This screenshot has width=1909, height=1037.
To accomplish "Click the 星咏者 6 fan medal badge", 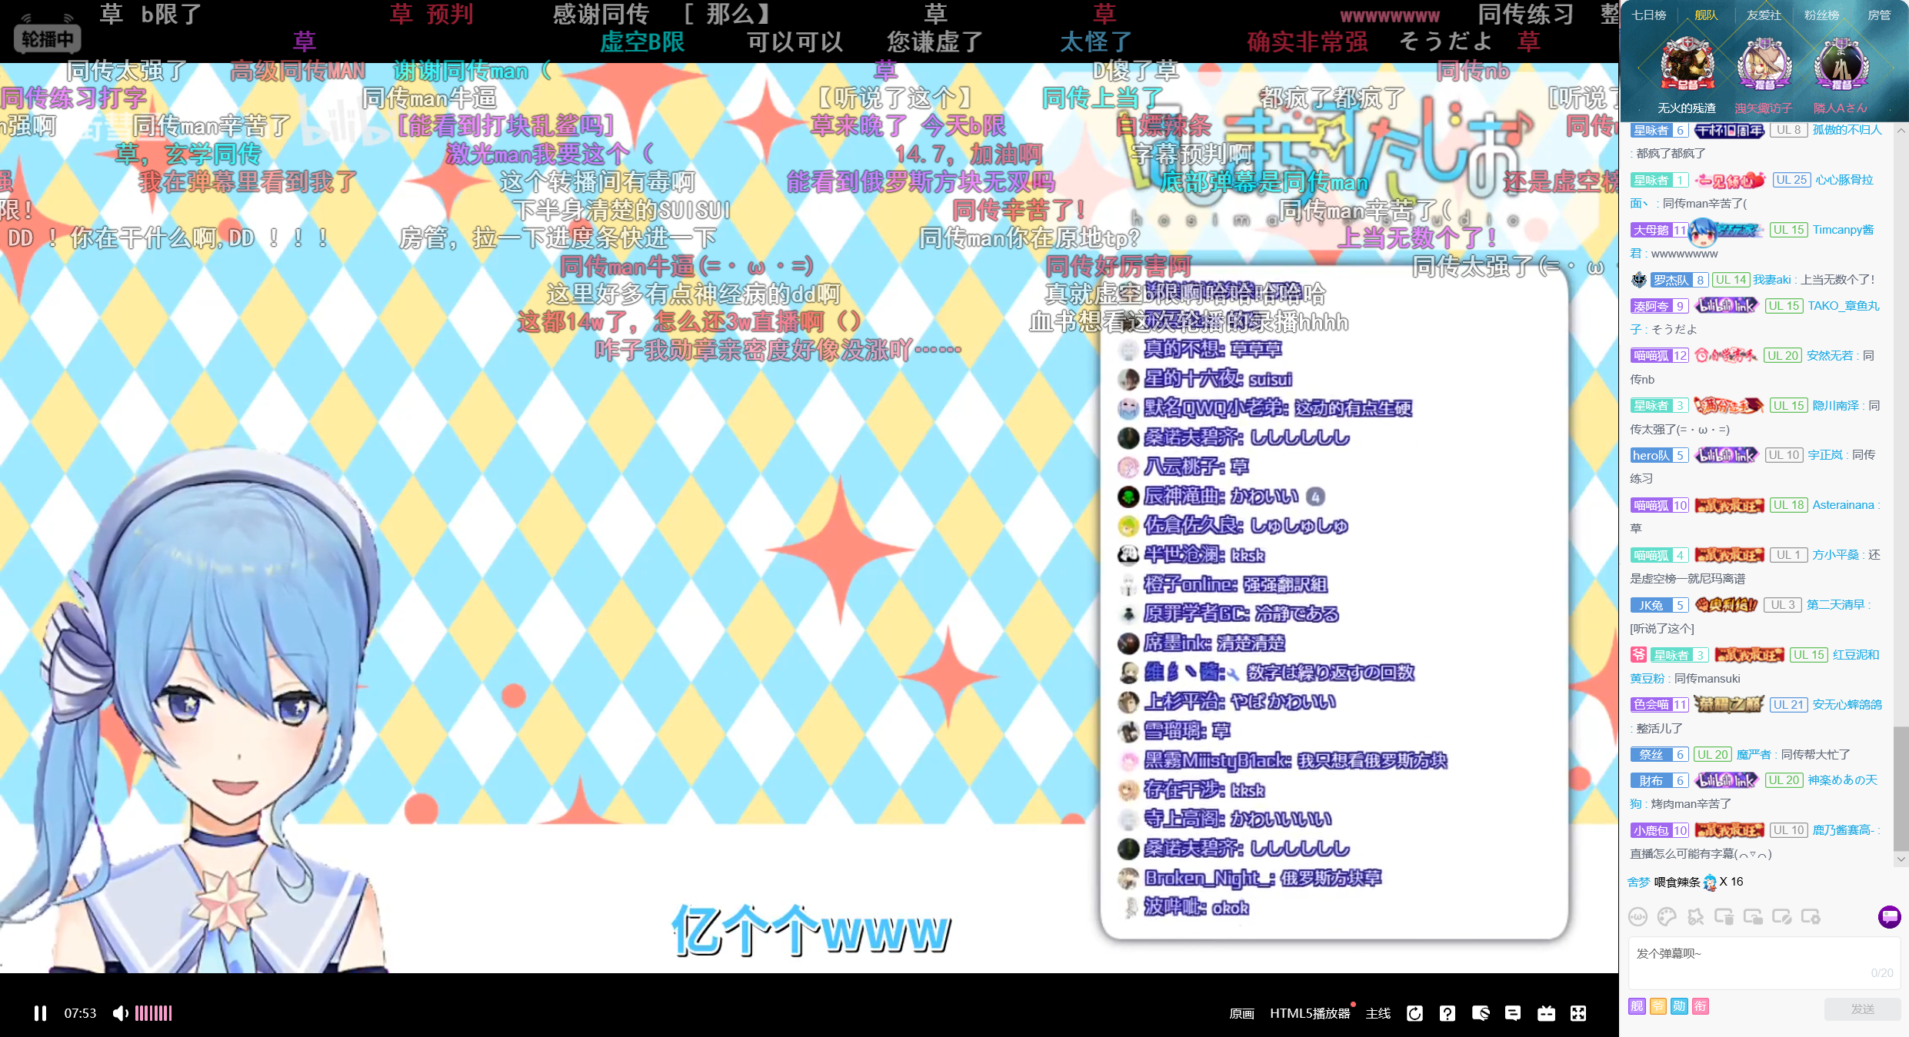I will (1658, 130).
